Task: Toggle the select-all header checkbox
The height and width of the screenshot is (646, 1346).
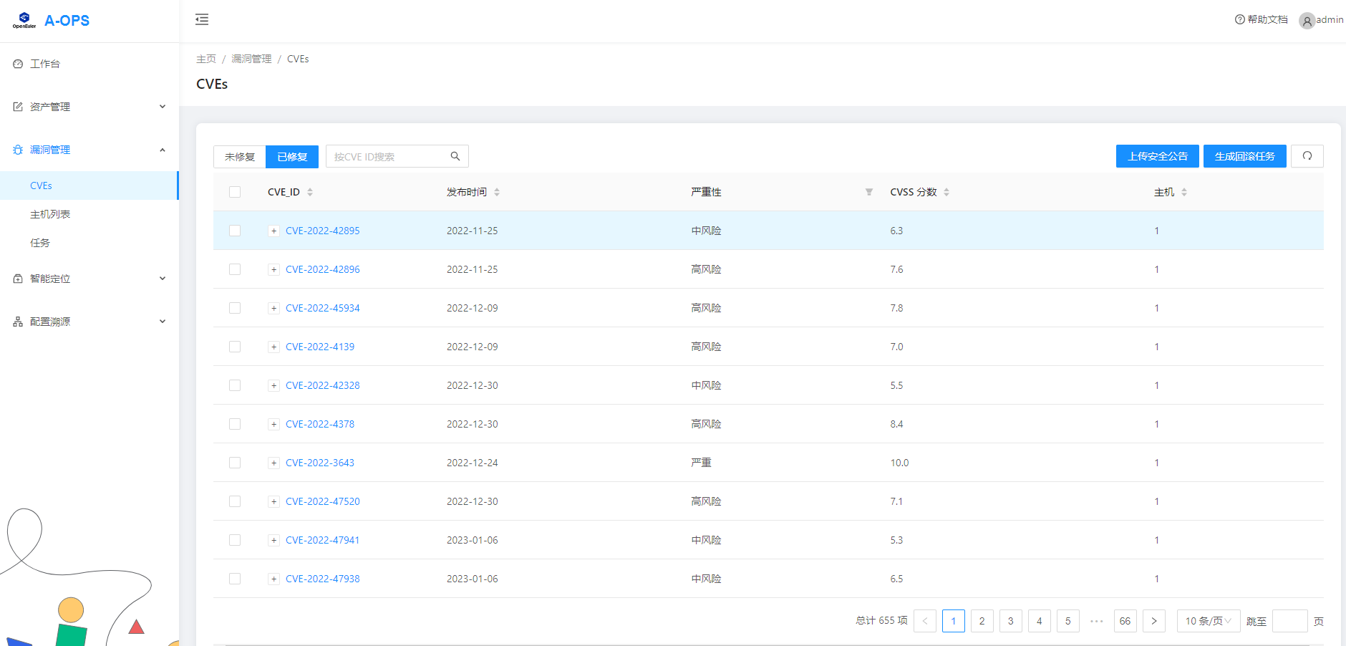Action: click(235, 192)
